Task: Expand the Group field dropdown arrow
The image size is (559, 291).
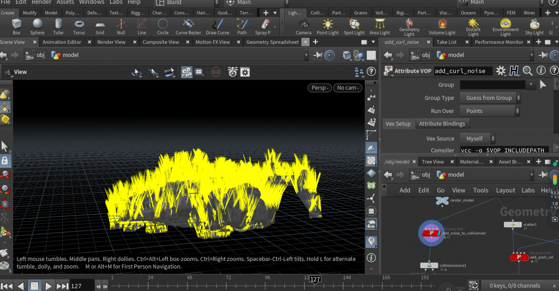Action: [x=531, y=85]
